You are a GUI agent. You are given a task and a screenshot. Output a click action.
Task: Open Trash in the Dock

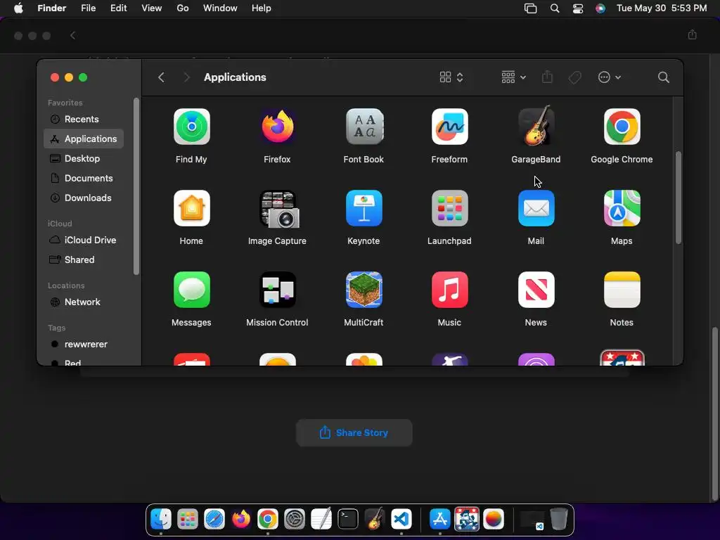pyautogui.click(x=558, y=520)
